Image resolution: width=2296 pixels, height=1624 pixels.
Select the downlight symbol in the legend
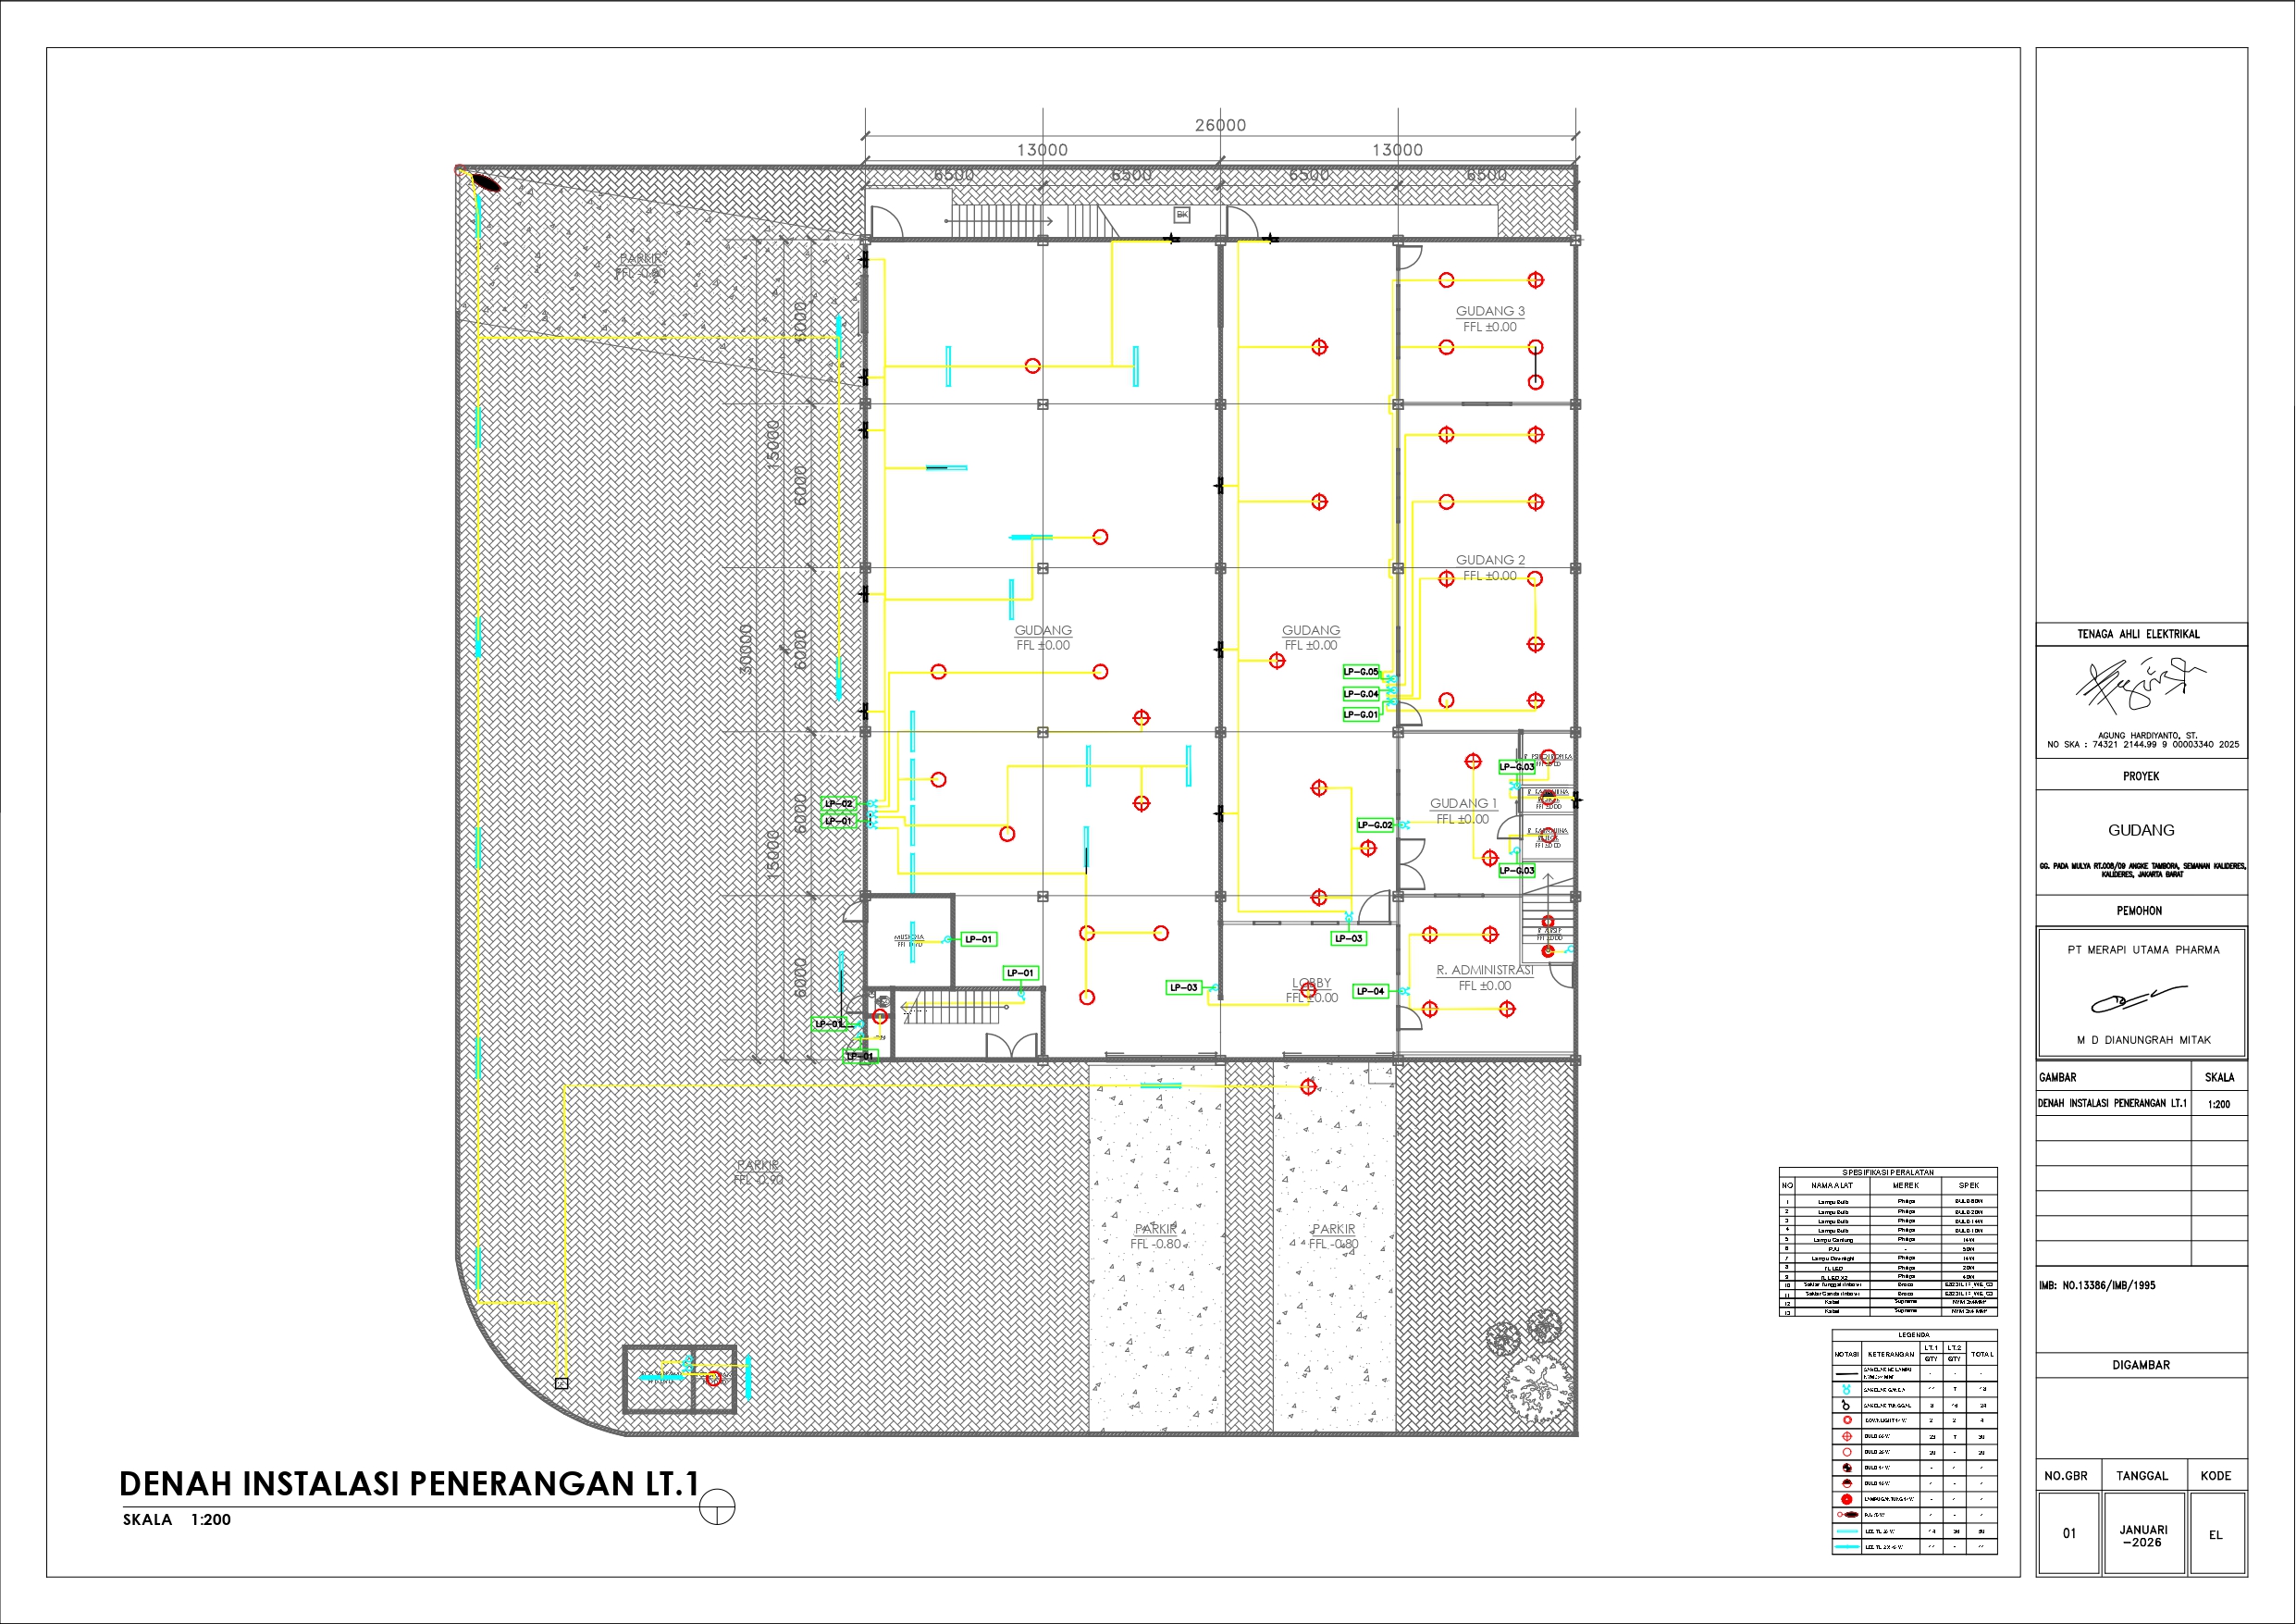pos(1848,1420)
